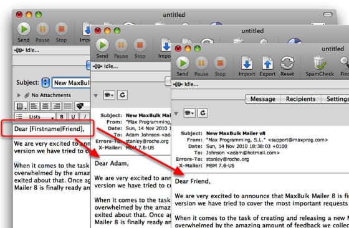Align text right in the back window editor
Image resolution: width=349 pixels, height=228 pixels.
pyautogui.click(x=56, y=106)
